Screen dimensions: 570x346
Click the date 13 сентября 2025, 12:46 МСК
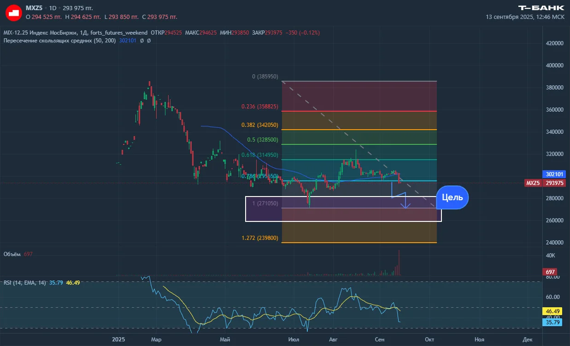[x=525, y=17]
